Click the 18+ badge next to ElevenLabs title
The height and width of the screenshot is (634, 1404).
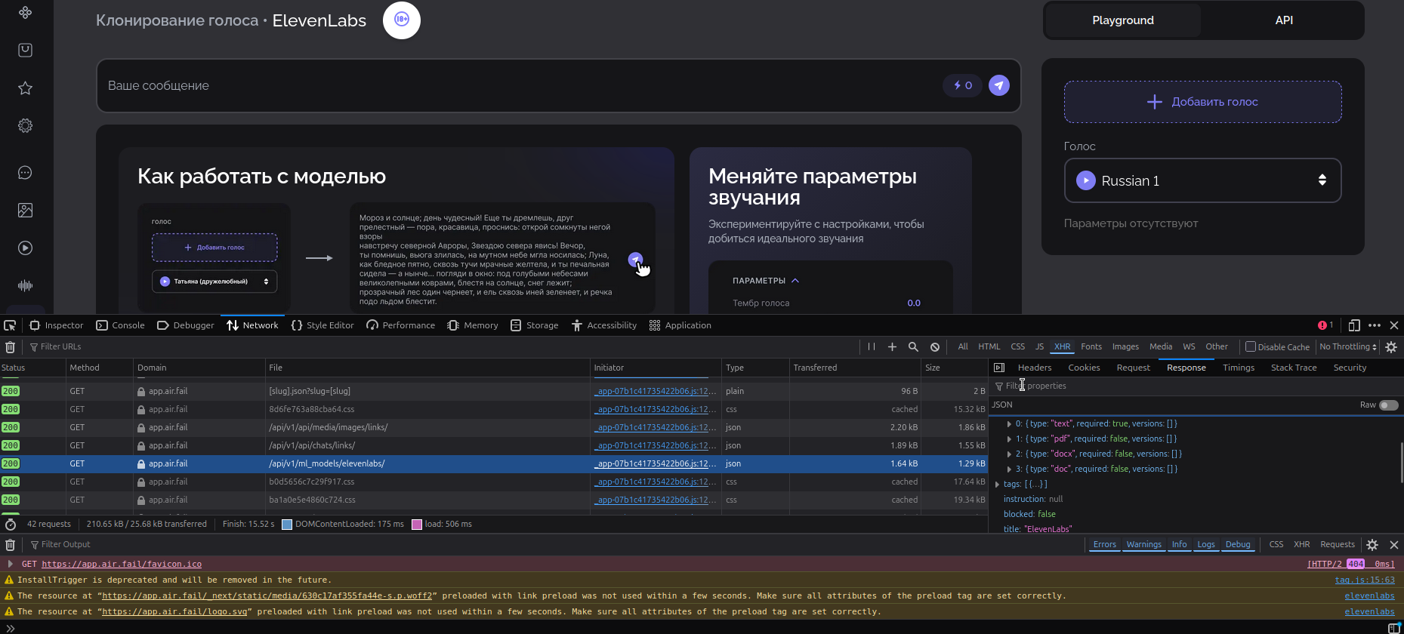click(x=402, y=20)
